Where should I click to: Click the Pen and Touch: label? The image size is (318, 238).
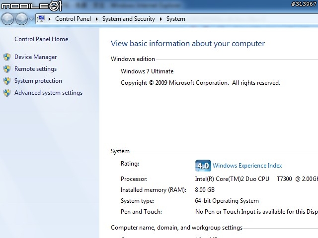(141, 212)
